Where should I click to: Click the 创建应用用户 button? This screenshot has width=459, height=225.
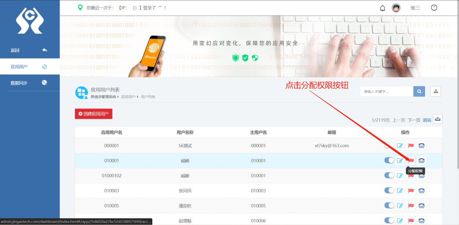[x=93, y=114]
